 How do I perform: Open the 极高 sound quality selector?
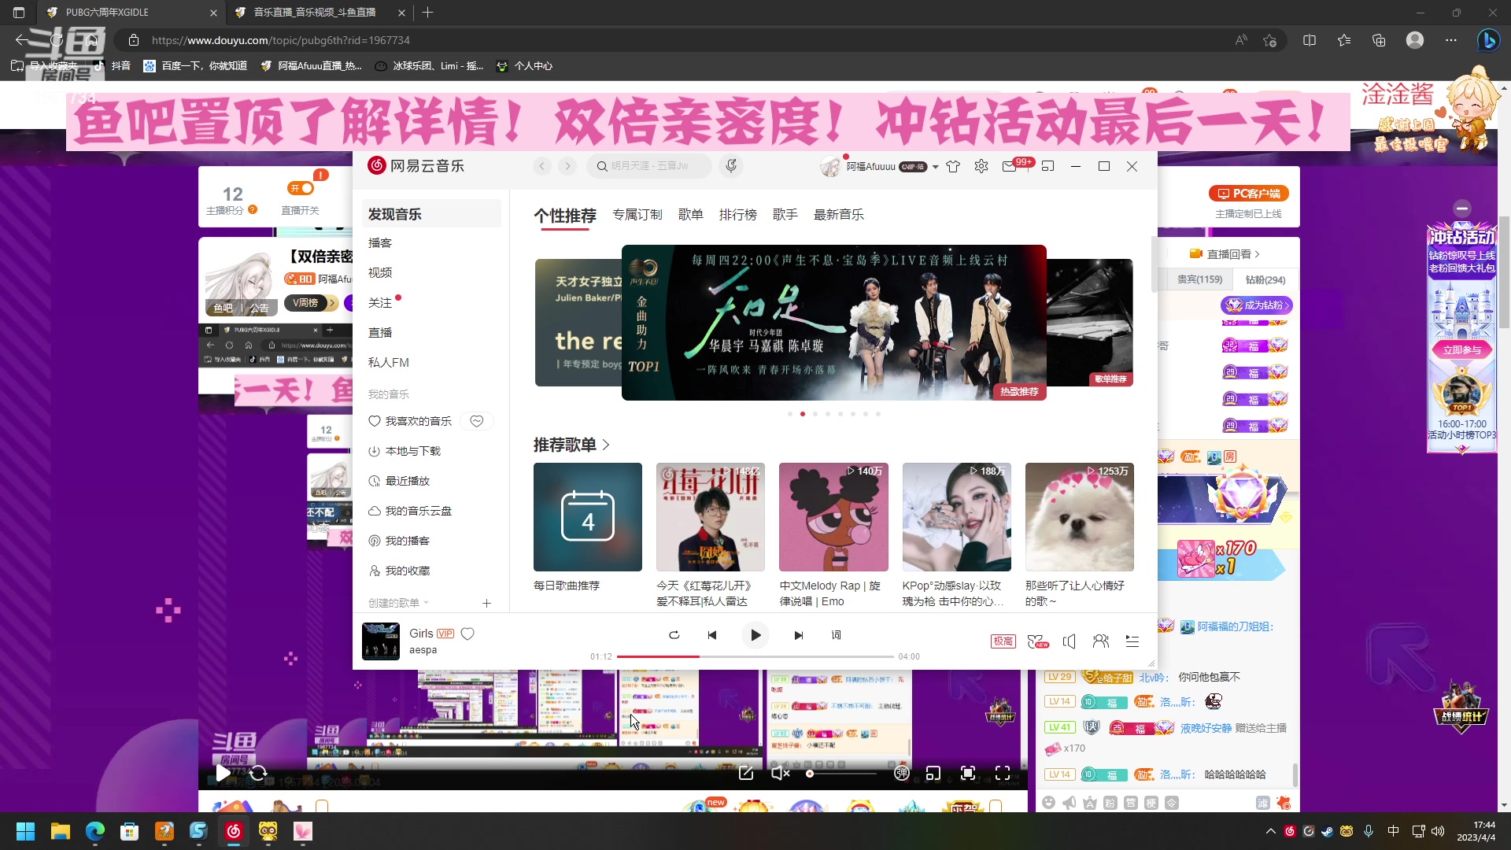point(1003,641)
